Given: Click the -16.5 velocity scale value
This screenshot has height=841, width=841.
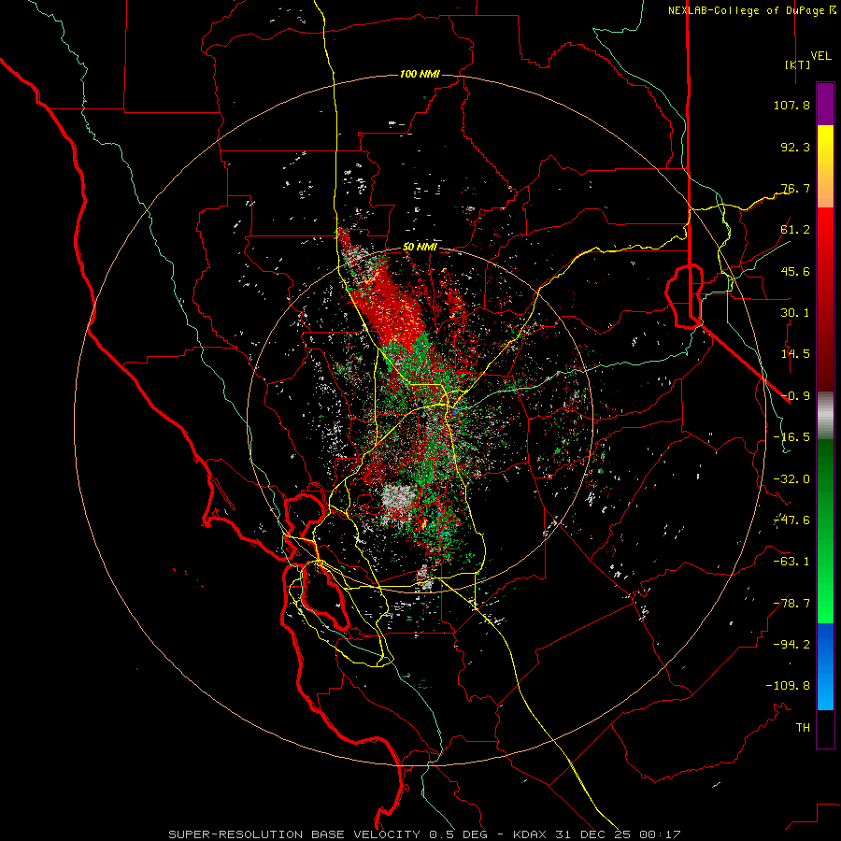Looking at the screenshot, I should pyautogui.click(x=791, y=437).
